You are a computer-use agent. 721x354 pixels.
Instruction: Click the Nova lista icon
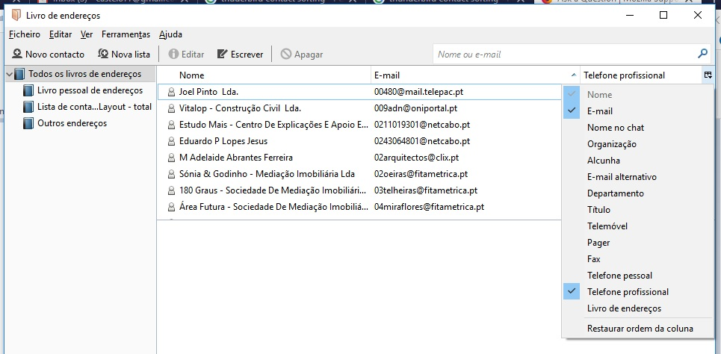click(x=102, y=55)
